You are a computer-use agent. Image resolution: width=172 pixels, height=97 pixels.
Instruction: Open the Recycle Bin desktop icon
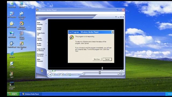coord(12,5)
